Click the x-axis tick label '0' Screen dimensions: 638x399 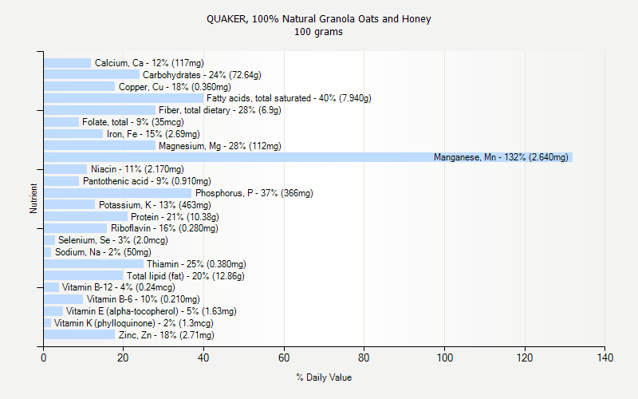tap(44, 358)
